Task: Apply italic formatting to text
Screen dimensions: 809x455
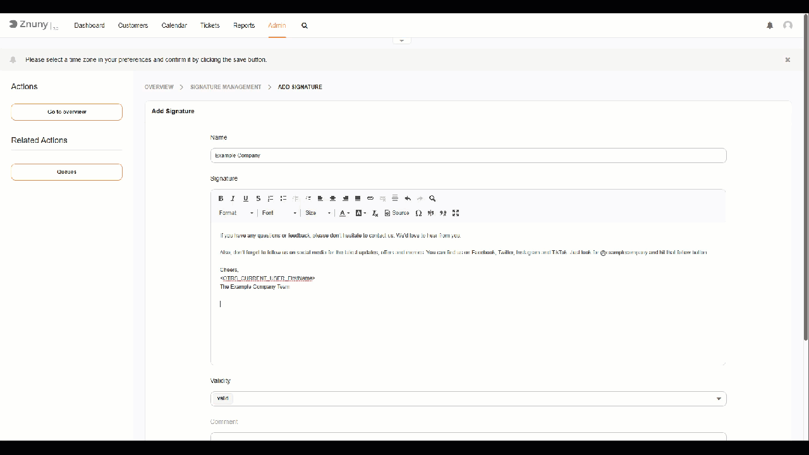Action: tap(233, 198)
